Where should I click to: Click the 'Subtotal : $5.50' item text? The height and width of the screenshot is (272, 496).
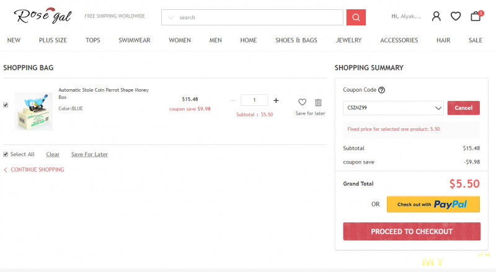255,115
